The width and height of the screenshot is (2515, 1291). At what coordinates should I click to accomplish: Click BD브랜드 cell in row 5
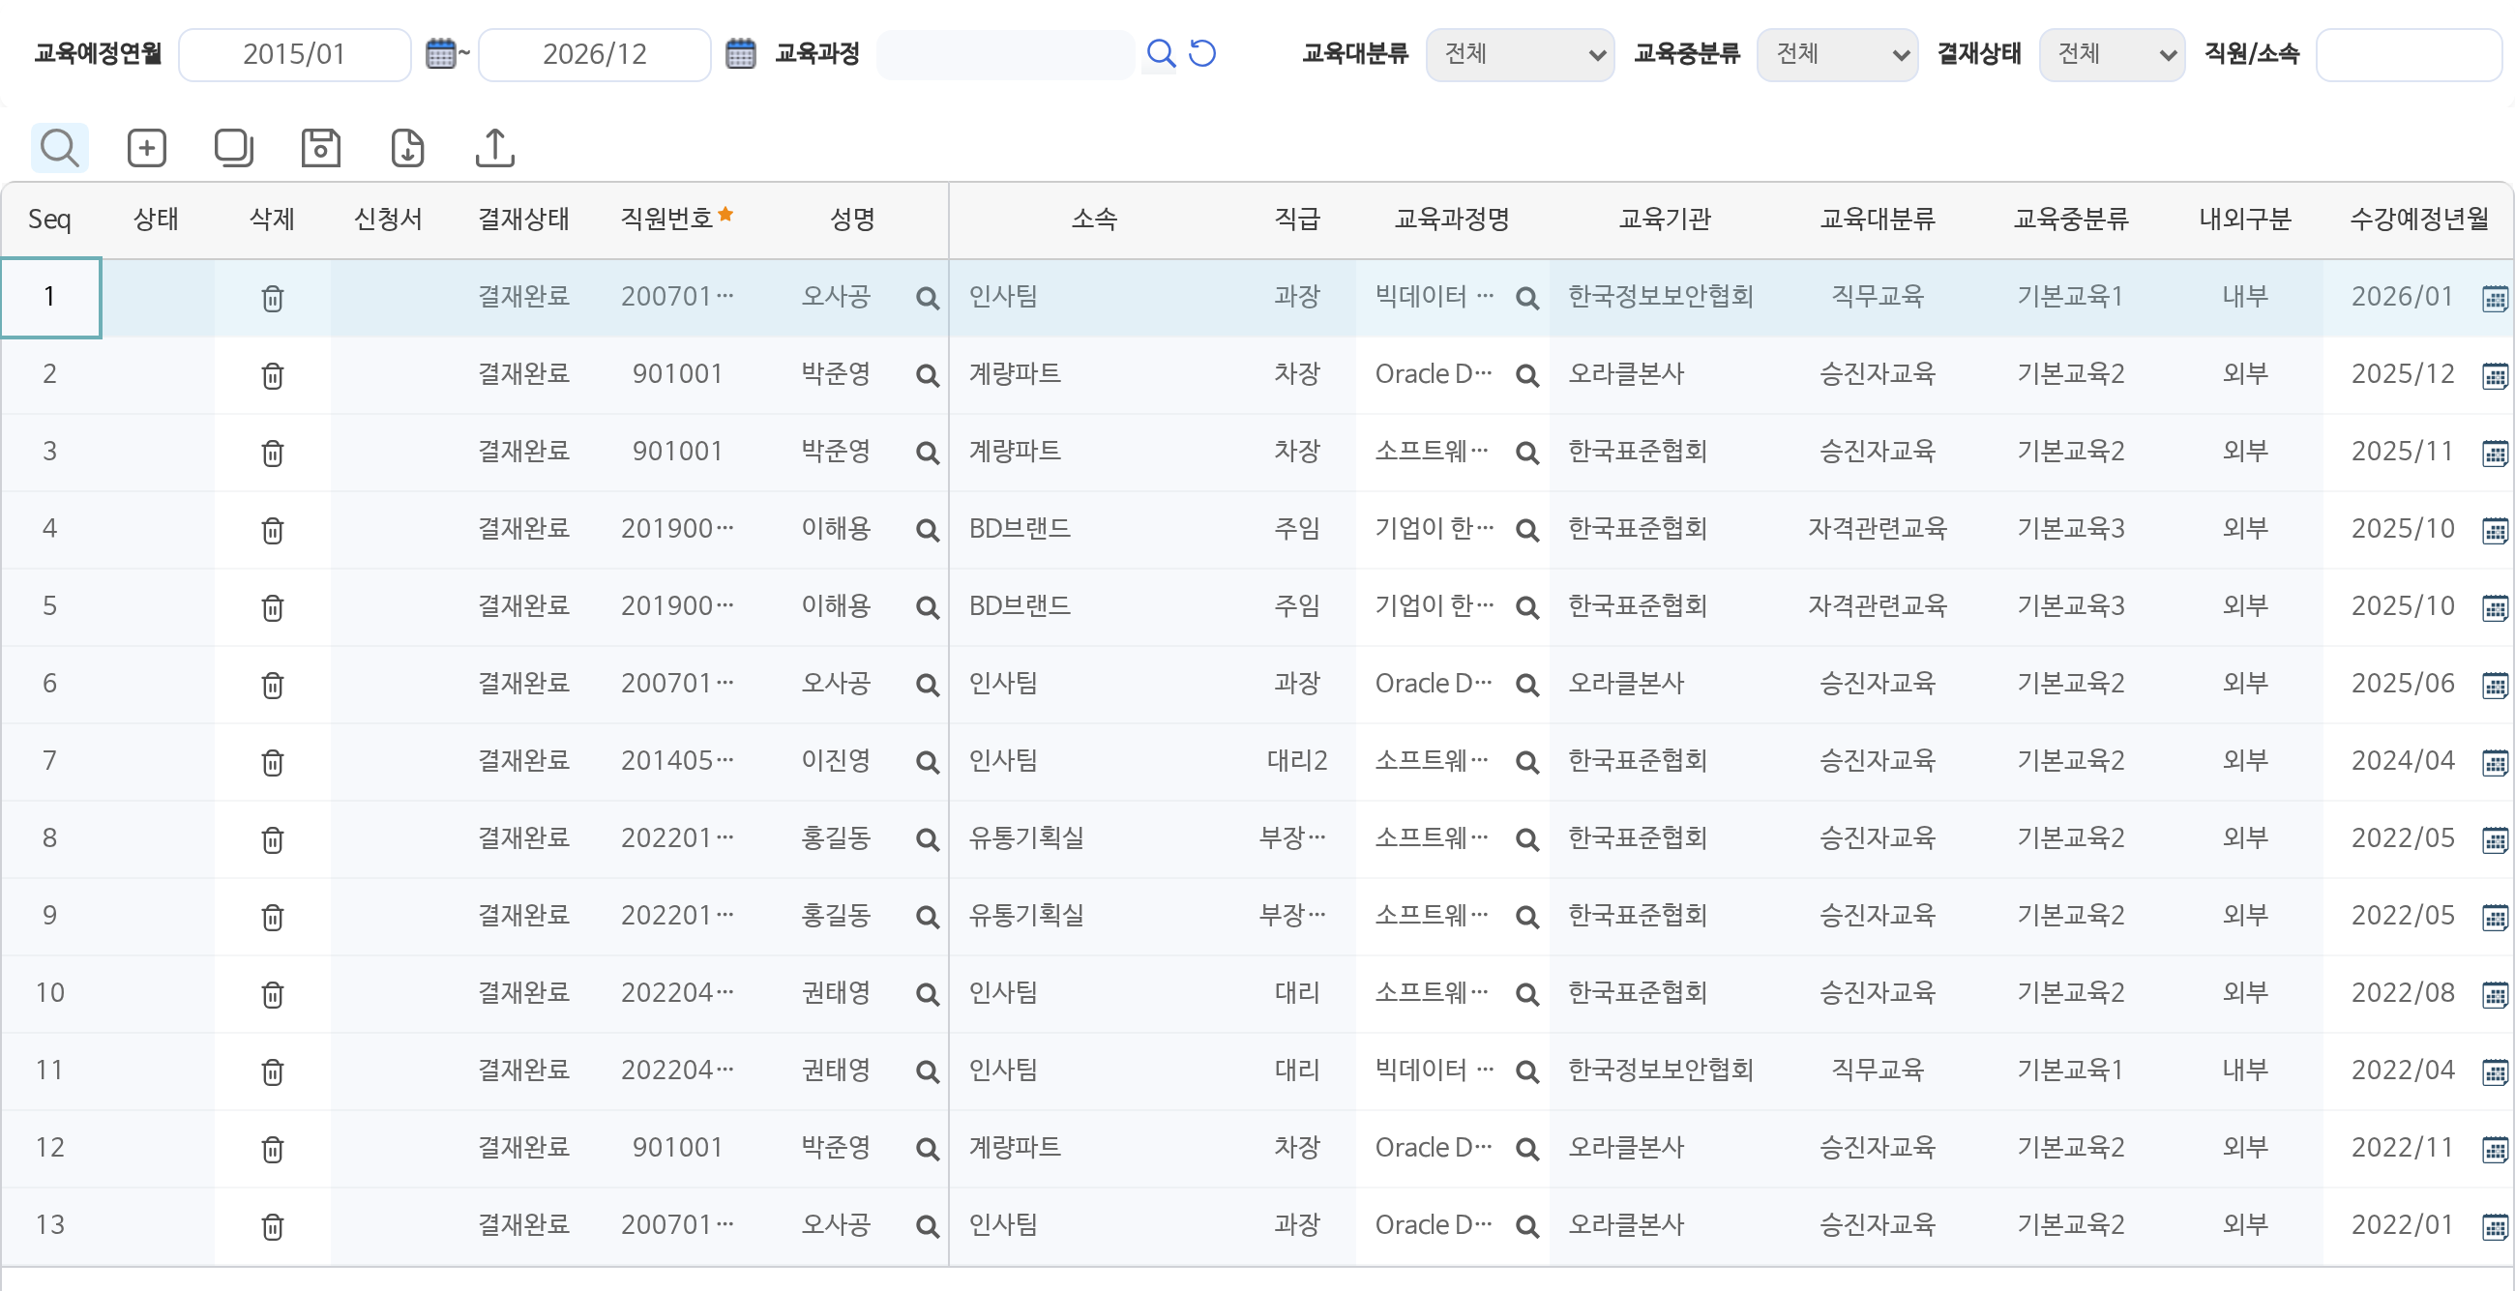click(x=1020, y=606)
